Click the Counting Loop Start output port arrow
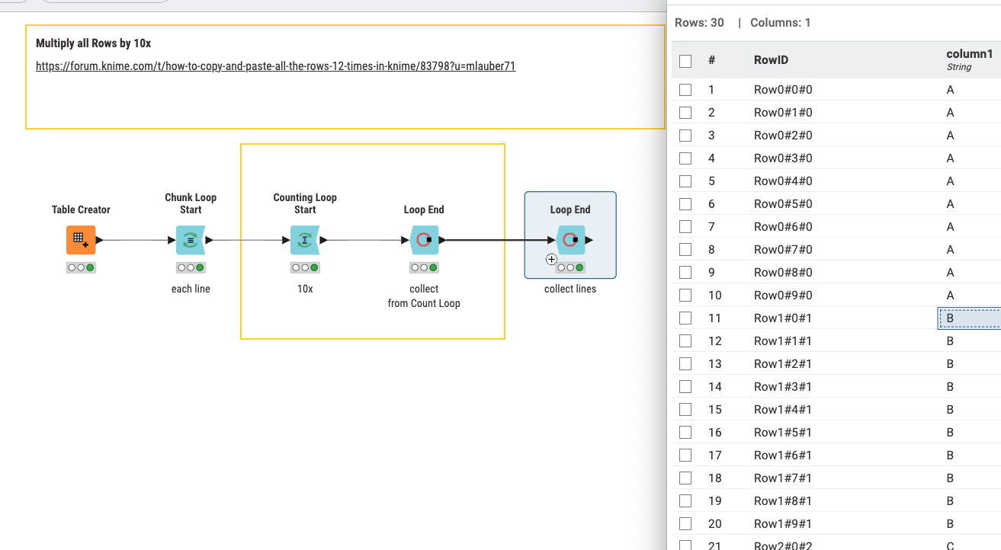The image size is (1001, 550). pos(324,240)
